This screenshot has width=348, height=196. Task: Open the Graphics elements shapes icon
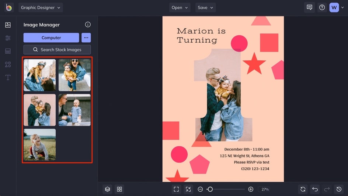click(x=8, y=64)
